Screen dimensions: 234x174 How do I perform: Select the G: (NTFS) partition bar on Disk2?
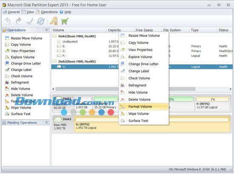click(x=152, y=125)
